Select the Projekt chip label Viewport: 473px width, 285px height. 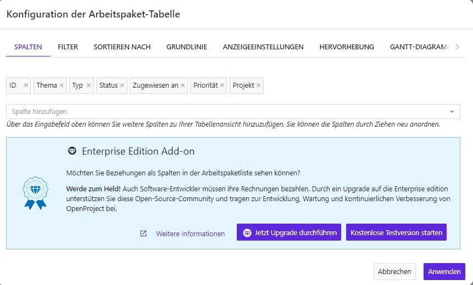coord(243,86)
